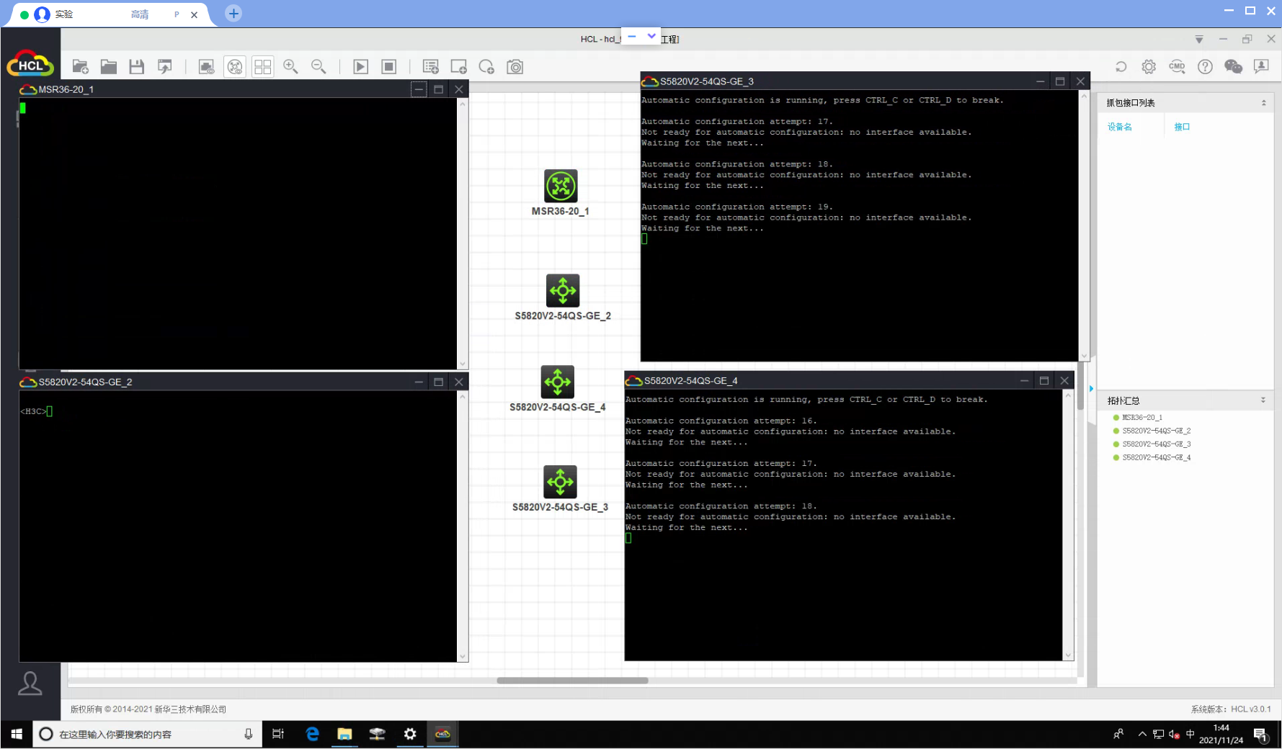This screenshot has height=749, width=1282.
Task: Take a topology screenshot with the camera icon
Action: click(515, 67)
